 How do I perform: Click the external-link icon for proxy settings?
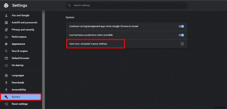[182, 44]
